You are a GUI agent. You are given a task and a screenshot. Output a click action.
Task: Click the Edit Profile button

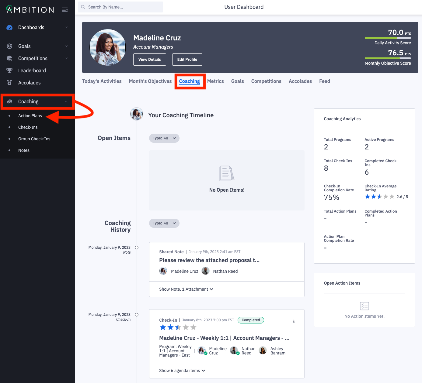(x=187, y=60)
